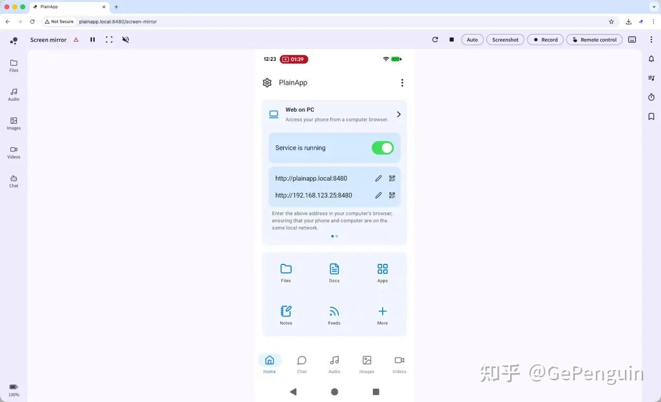Open the bookmarks panel icon
661x402 pixels.
click(651, 117)
